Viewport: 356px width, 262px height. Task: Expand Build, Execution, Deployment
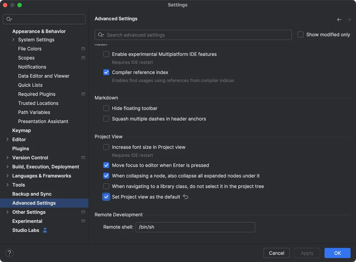coord(7,166)
